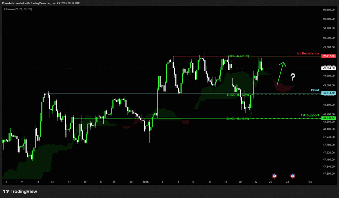Click the current price label 49,364.30
The height and width of the screenshot is (198, 339).
click(x=328, y=68)
